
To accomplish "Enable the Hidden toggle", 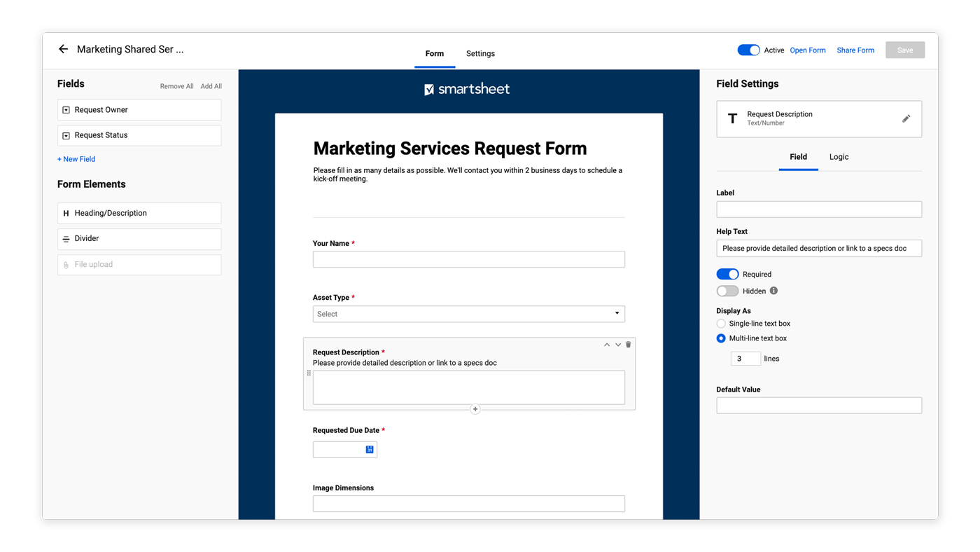I will tap(727, 291).
